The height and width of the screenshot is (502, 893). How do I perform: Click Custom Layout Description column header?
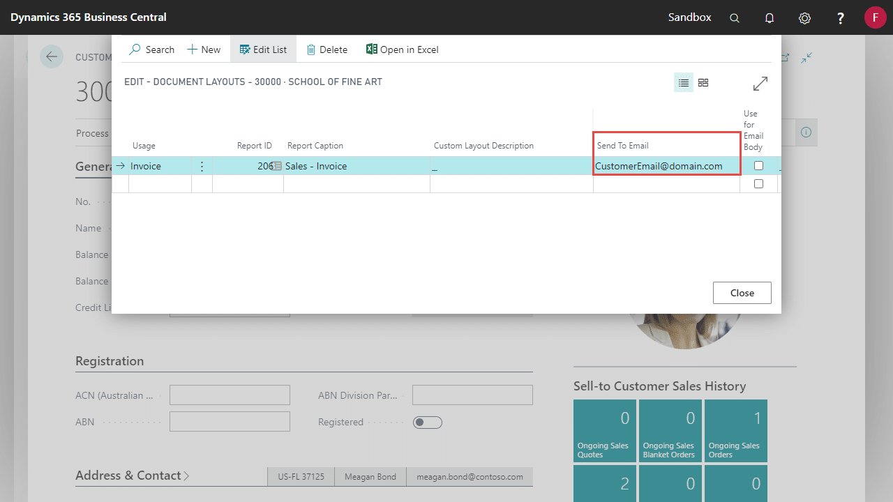point(483,146)
